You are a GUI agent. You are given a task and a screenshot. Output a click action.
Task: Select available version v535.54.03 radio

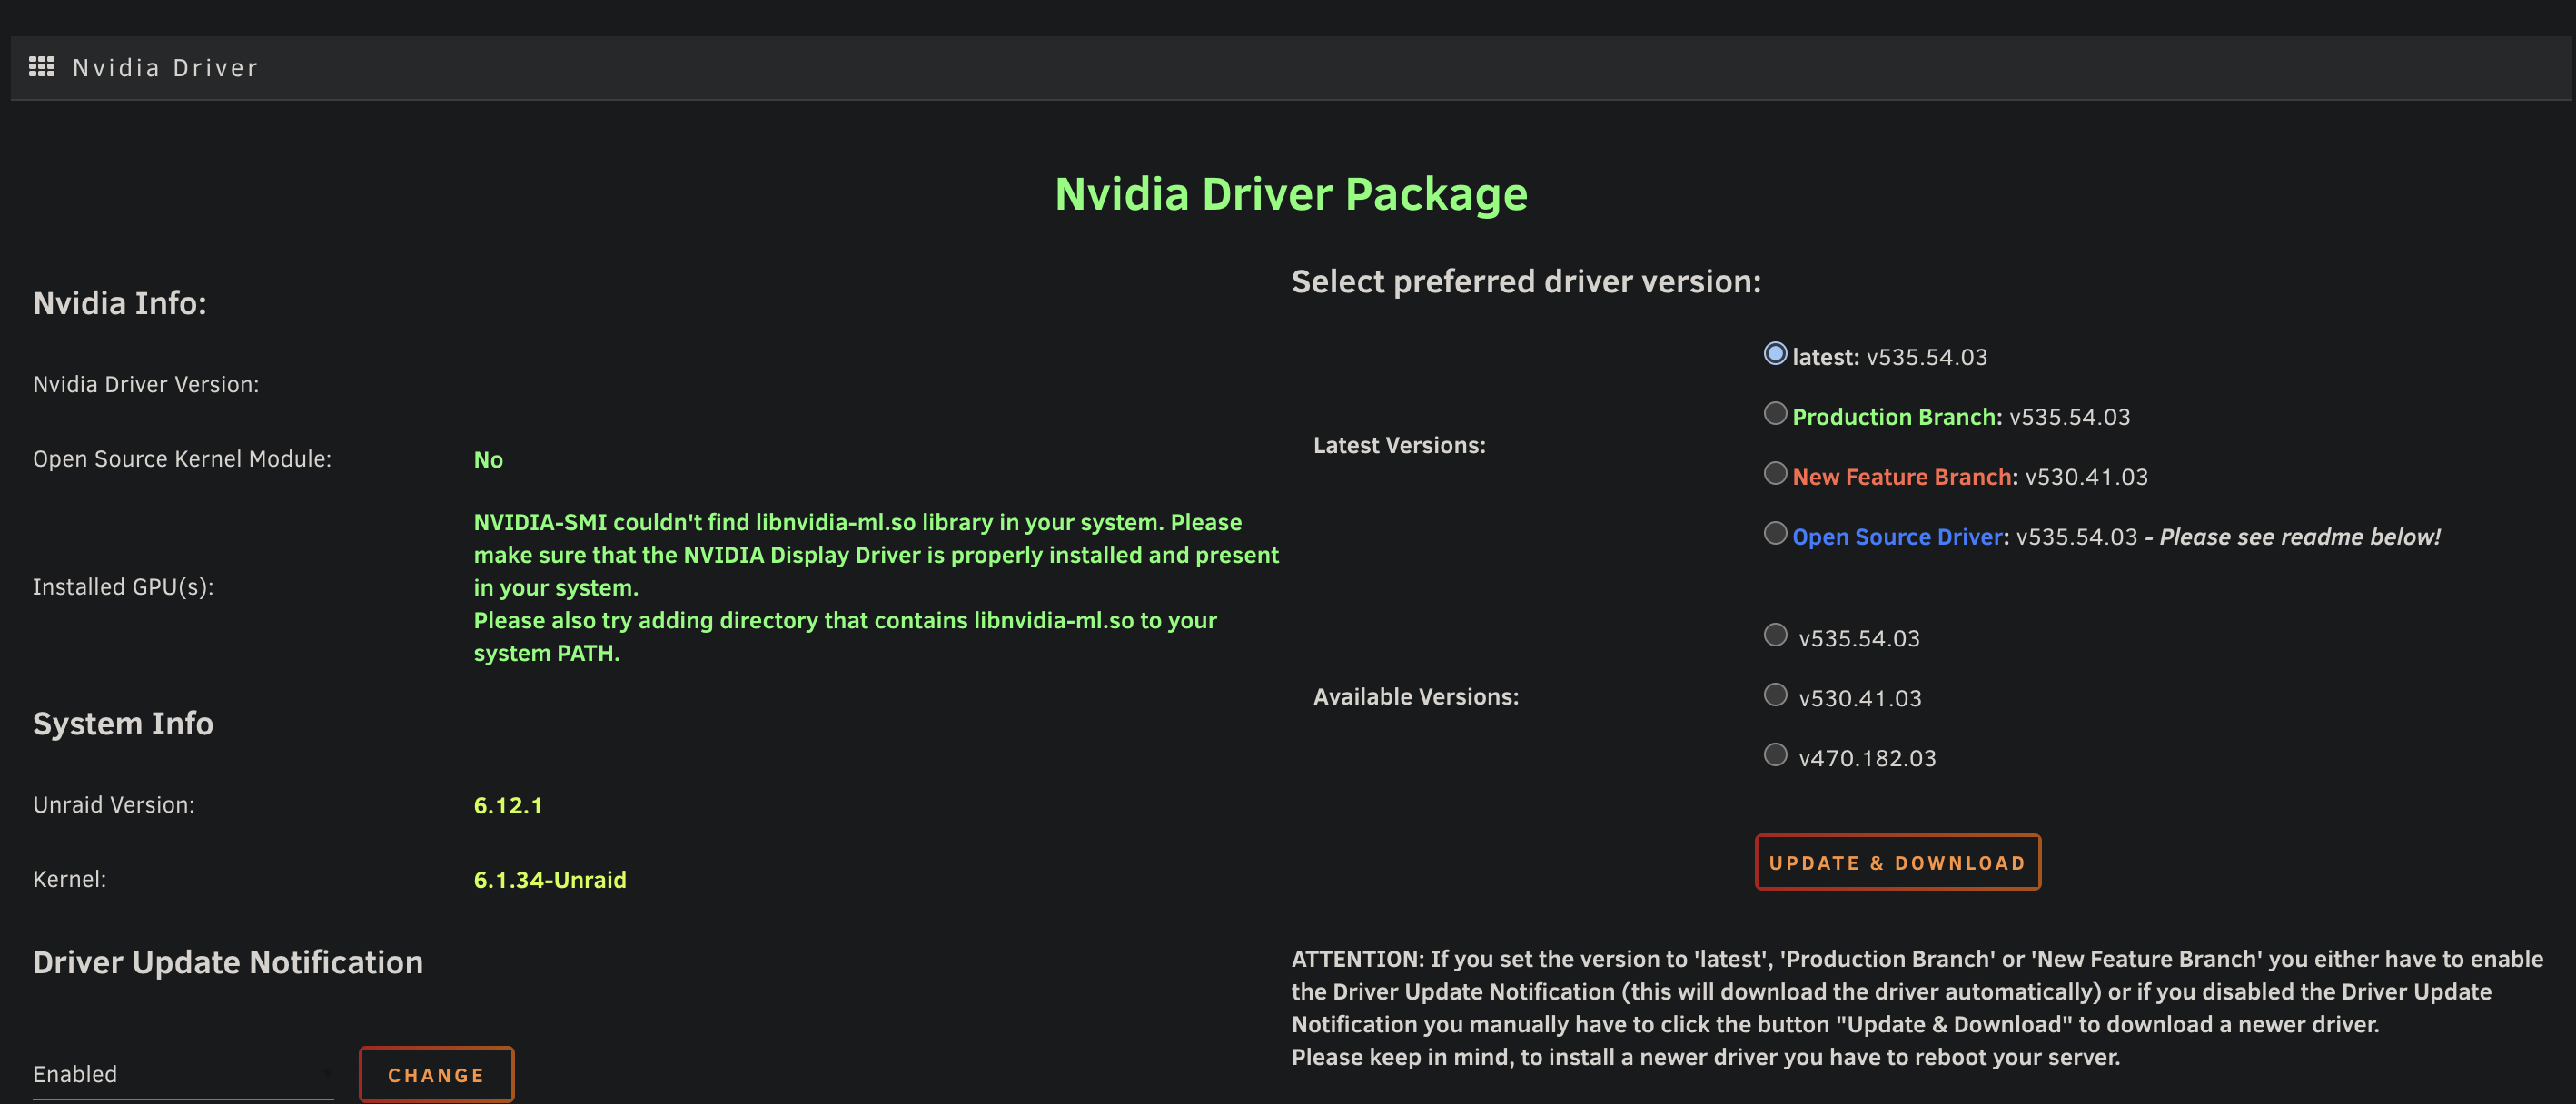pyautogui.click(x=1775, y=636)
